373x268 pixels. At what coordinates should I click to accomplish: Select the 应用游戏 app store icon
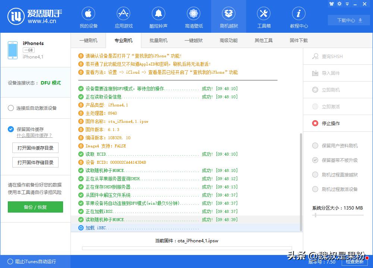click(123, 17)
